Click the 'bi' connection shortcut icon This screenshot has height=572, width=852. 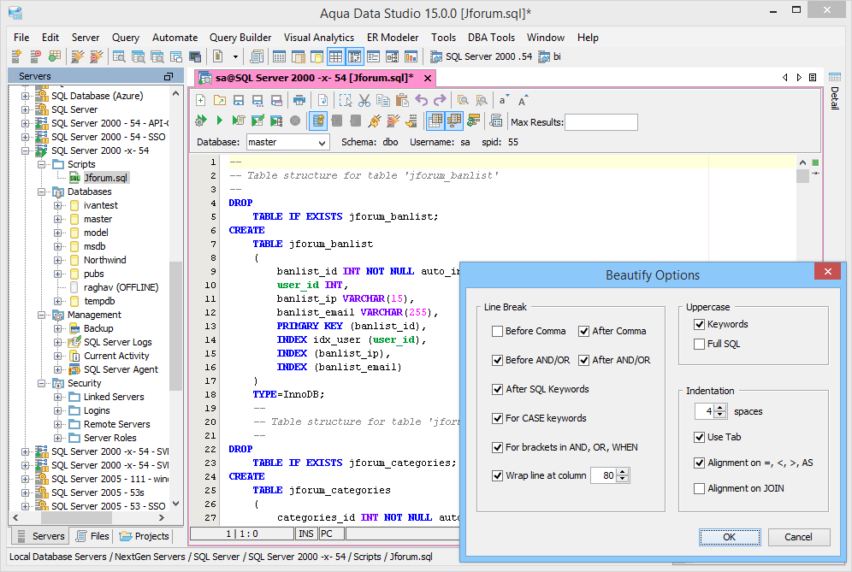coord(544,56)
